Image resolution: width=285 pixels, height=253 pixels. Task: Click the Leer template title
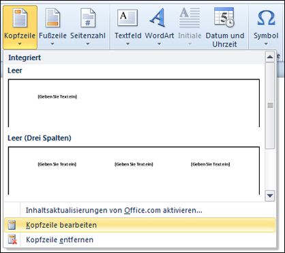15,70
